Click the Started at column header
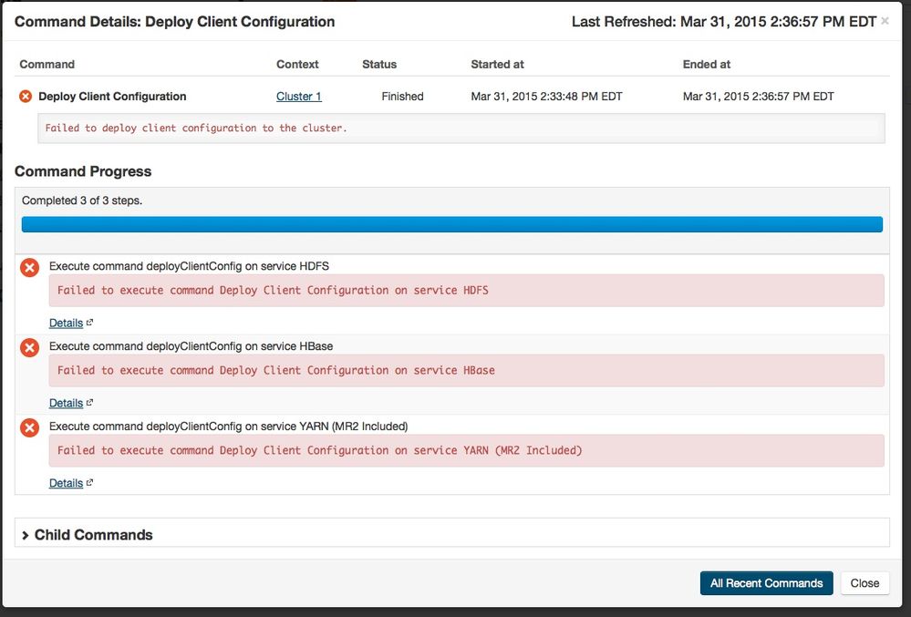The height and width of the screenshot is (617, 911). 497,65
